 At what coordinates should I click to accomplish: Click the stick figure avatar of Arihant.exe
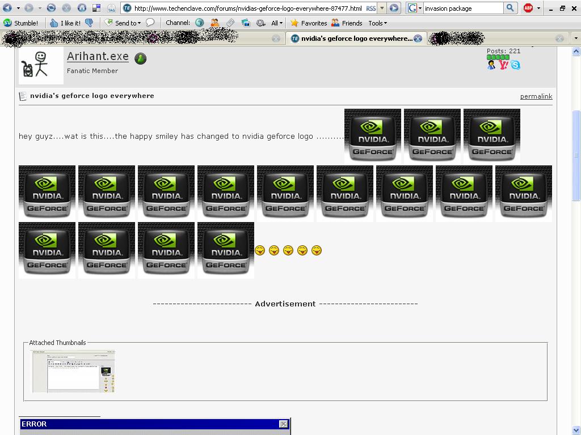tap(41, 65)
